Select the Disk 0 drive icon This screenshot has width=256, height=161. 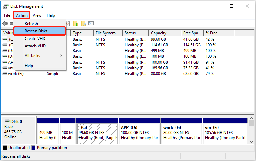coord(7,121)
